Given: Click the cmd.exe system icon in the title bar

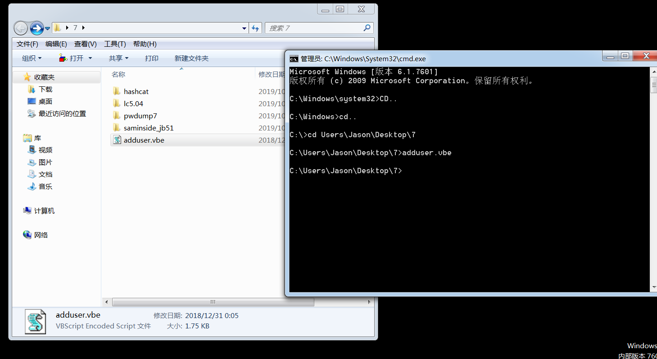Looking at the screenshot, I should (x=294, y=58).
